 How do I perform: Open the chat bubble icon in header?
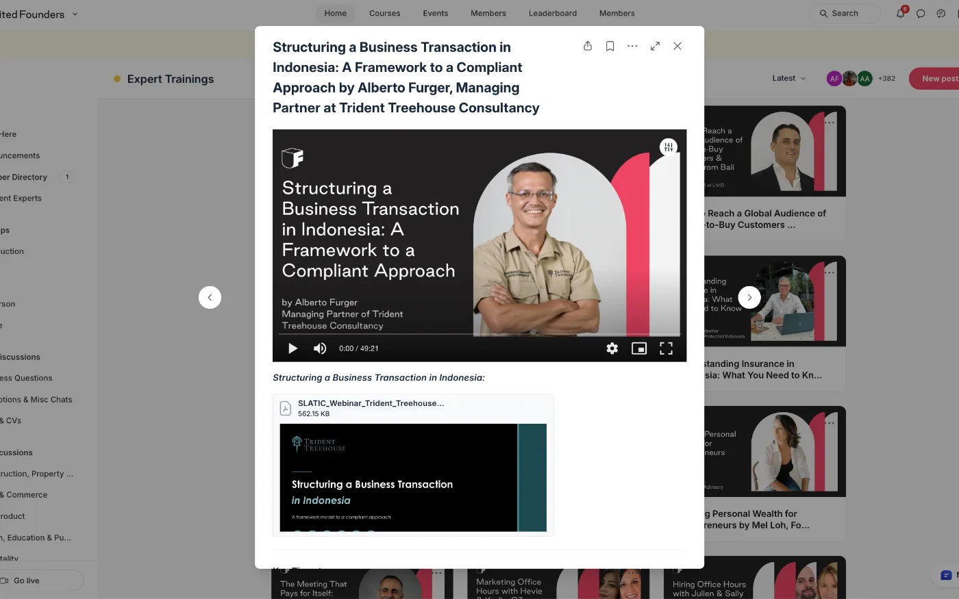[x=921, y=13]
